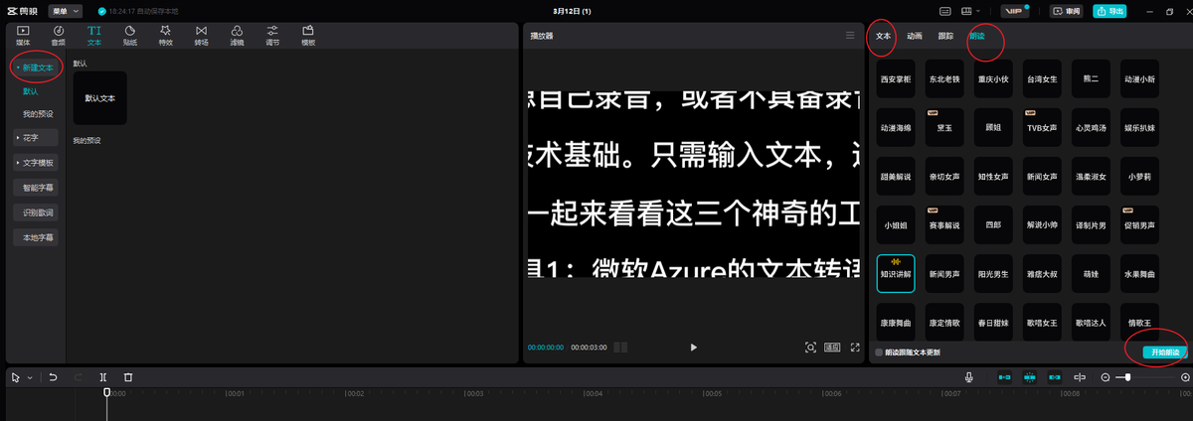Screen dimensions: 1193x421
Task: Open the 特效 effects panel
Action: [166, 37]
